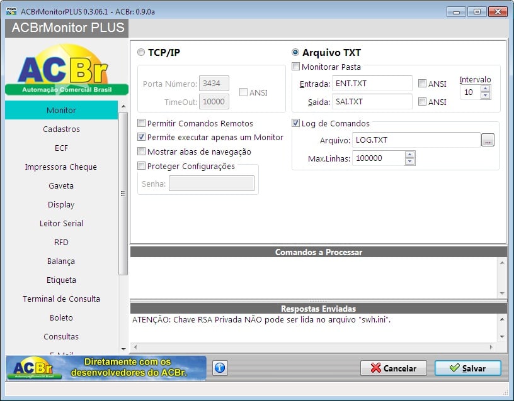The image size is (514, 401).
Task: Increase the Intervalo value with up arrow
Action: point(486,89)
